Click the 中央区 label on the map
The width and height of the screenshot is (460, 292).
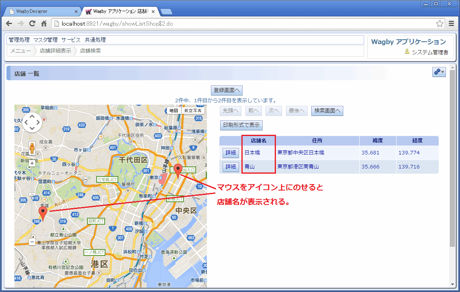point(186,211)
